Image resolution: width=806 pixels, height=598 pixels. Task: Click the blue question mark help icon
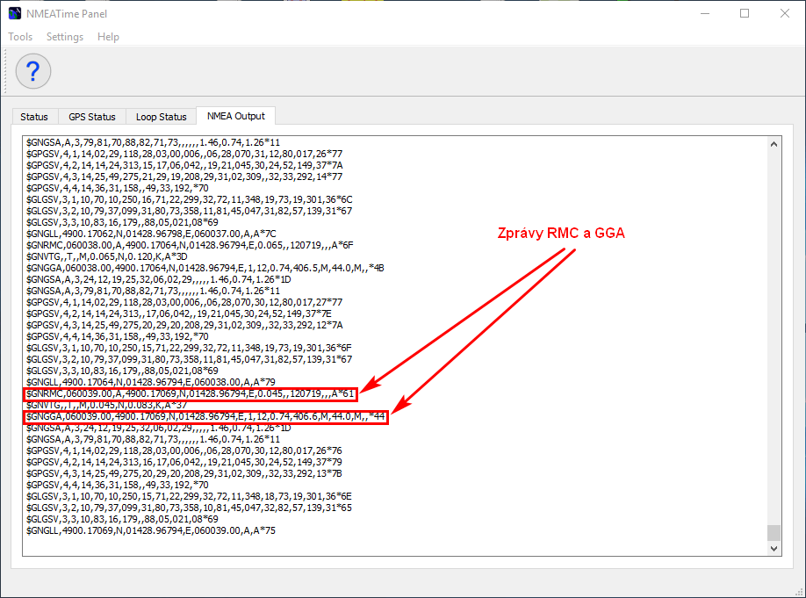pyautogui.click(x=33, y=71)
